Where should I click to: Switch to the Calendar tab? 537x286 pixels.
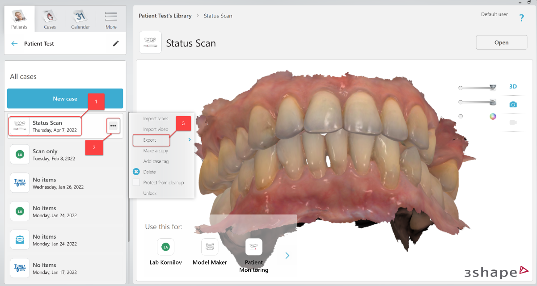[x=80, y=20]
